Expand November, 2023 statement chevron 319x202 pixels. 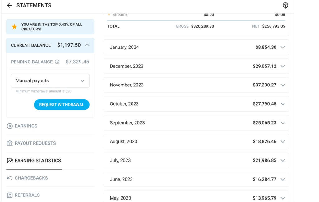(283, 85)
